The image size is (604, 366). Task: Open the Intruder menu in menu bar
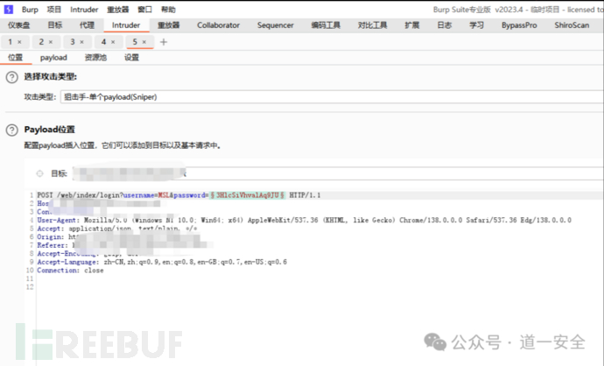click(84, 10)
